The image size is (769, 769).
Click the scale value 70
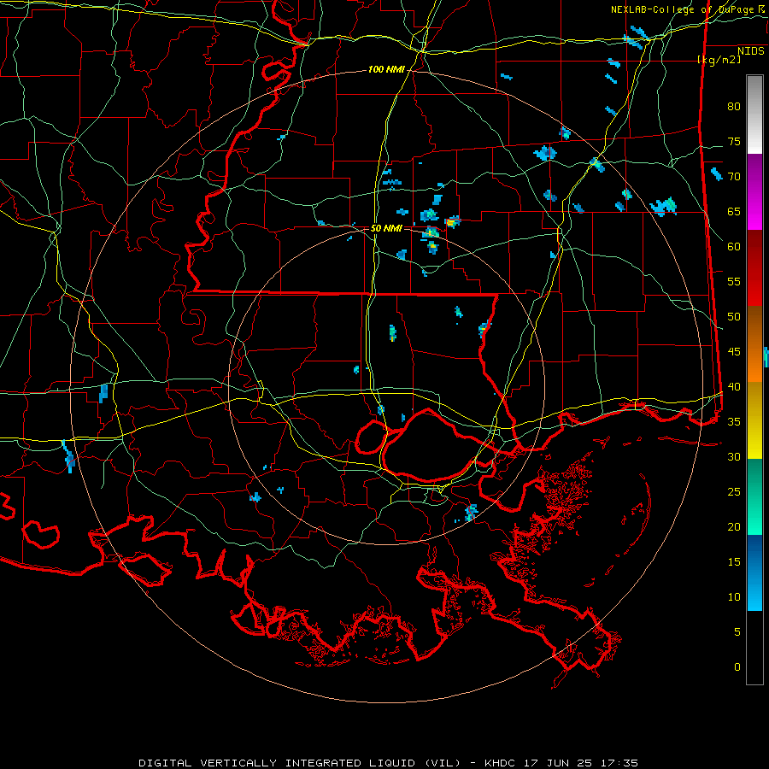pos(734,177)
